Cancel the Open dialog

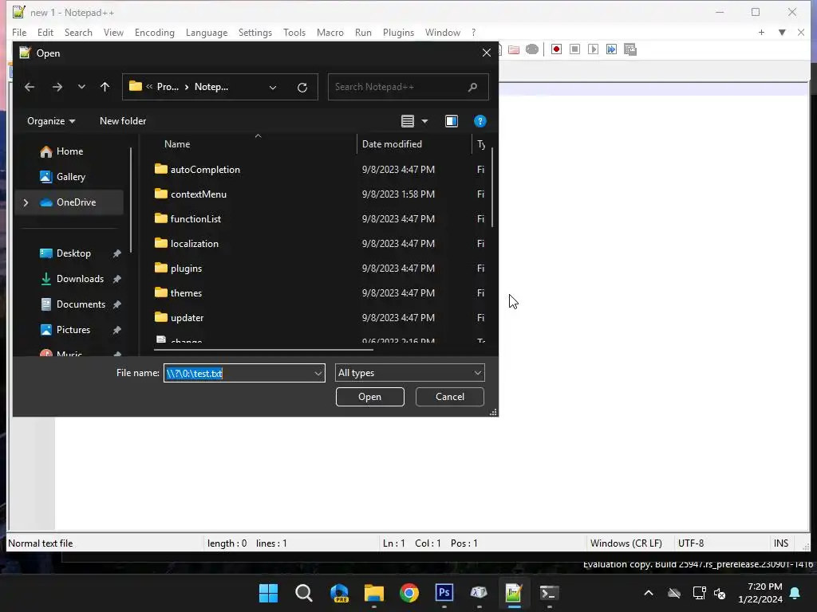tap(450, 397)
